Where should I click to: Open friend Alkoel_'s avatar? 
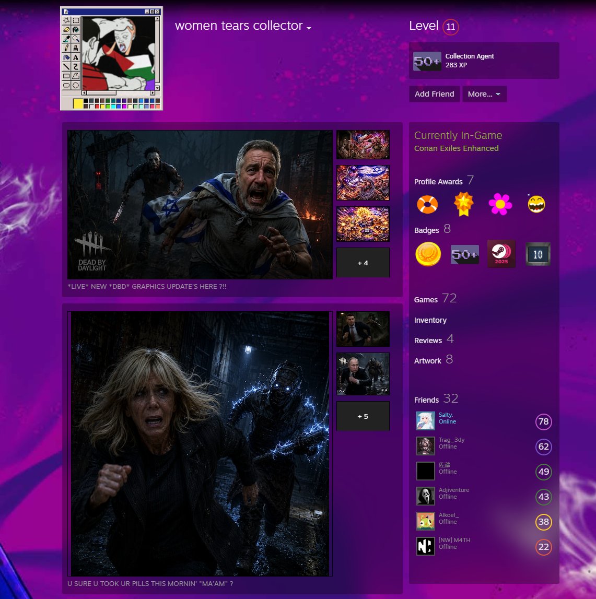tap(426, 521)
